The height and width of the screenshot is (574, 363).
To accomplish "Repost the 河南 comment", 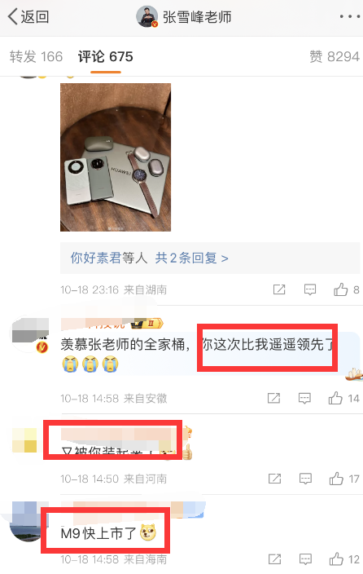I will click(274, 479).
